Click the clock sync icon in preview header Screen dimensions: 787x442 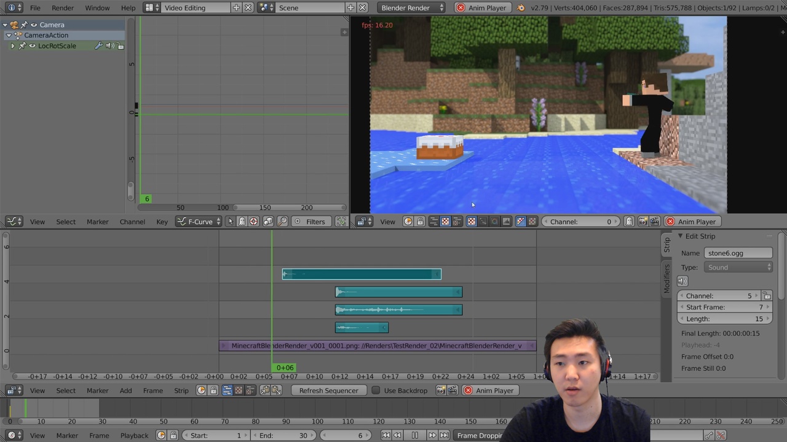pos(408,222)
